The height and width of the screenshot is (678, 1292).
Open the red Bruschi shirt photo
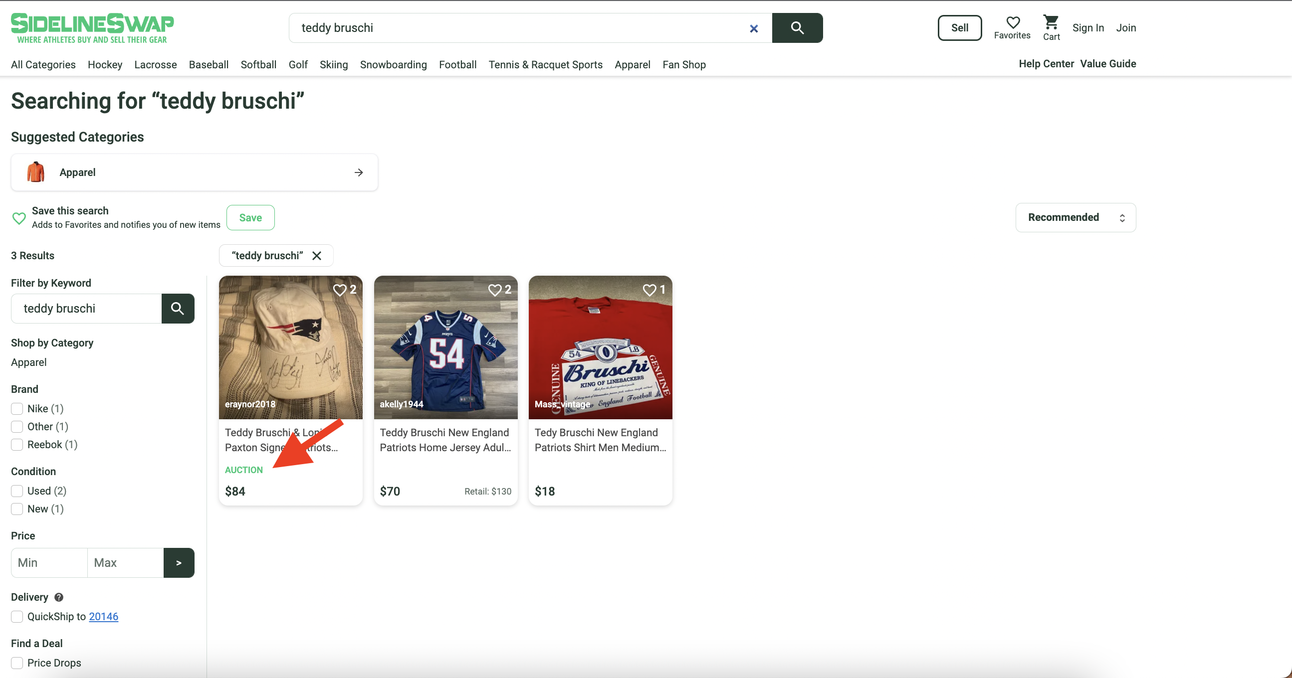click(601, 347)
